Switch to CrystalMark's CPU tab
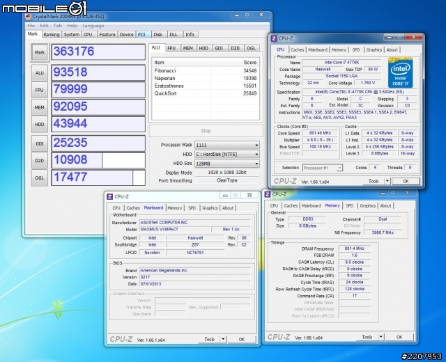The image size is (446, 362). pos(89,34)
